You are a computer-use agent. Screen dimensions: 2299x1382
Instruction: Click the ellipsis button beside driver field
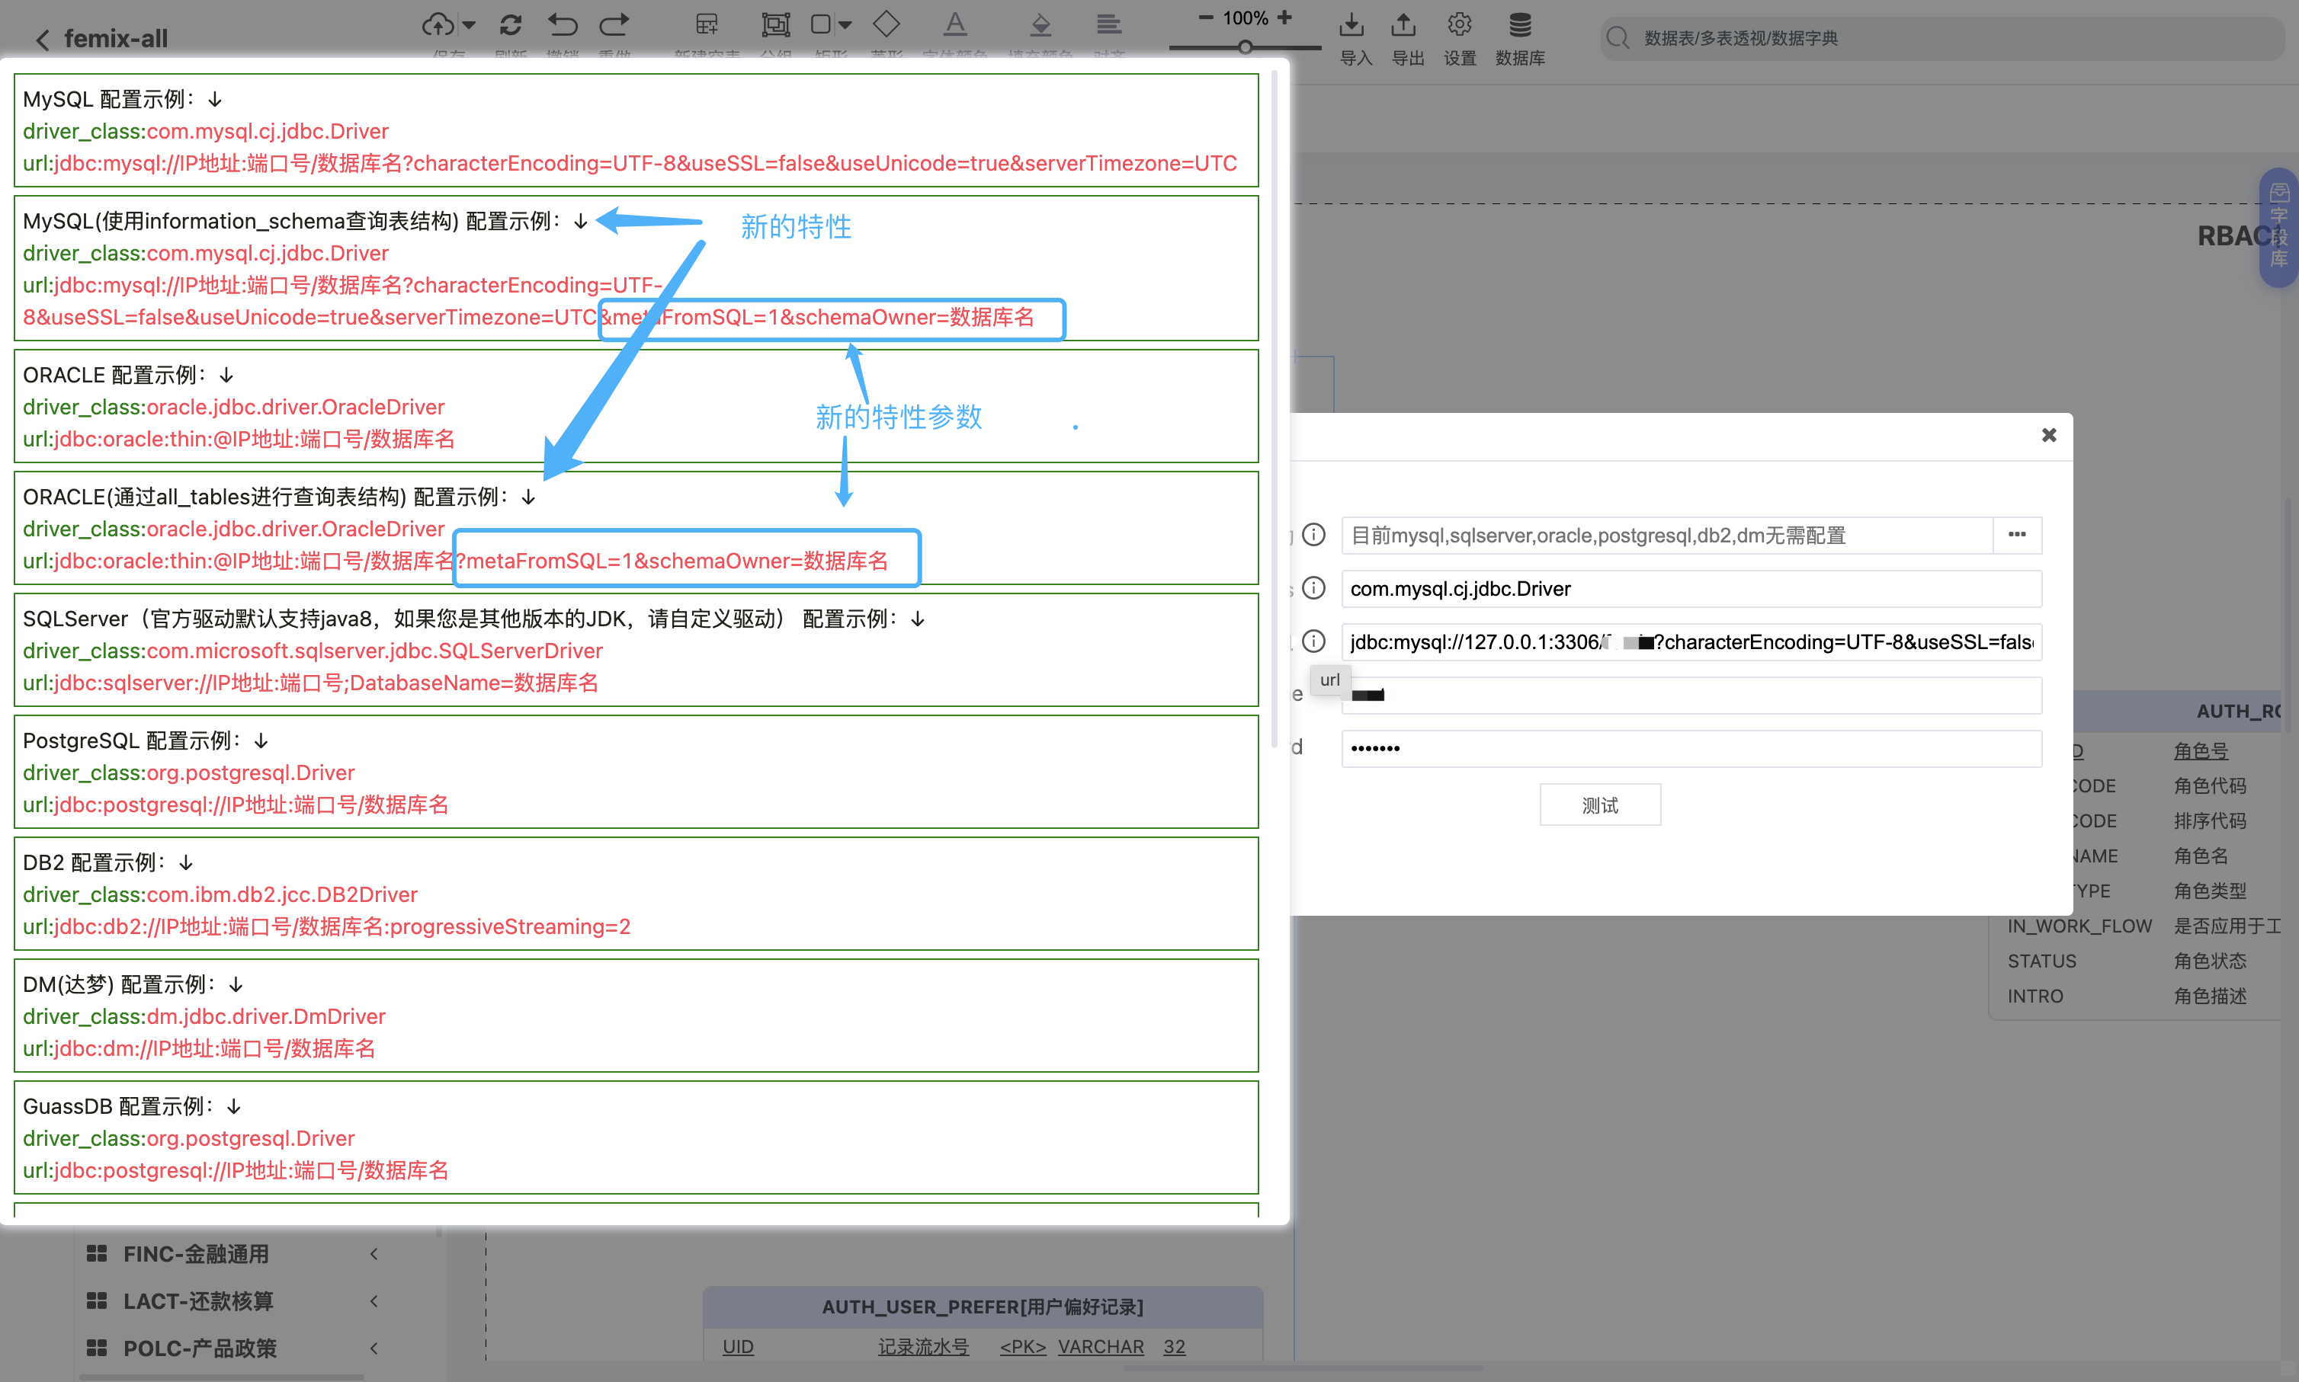click(2017, 535)
